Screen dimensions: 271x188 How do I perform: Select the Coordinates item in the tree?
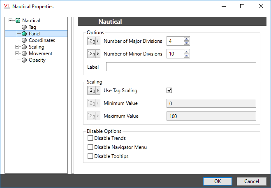[42, 40]
